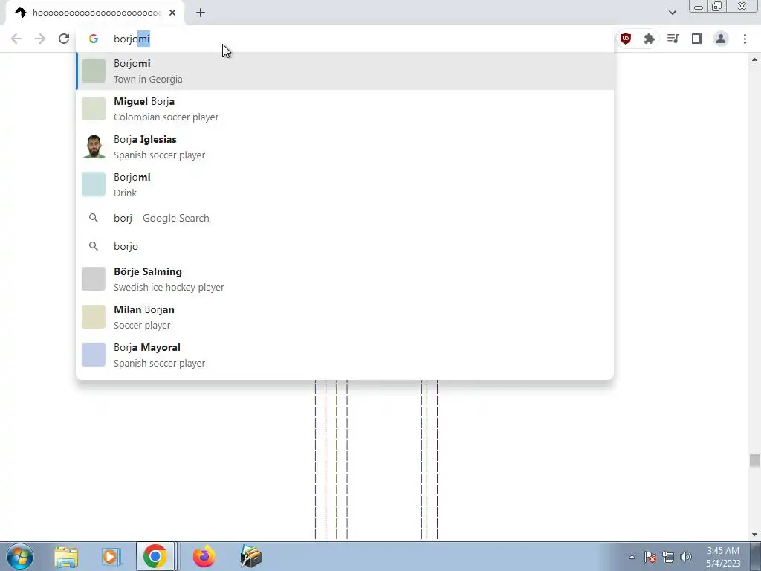Open Chrome three-dot menu

point(745,39)
